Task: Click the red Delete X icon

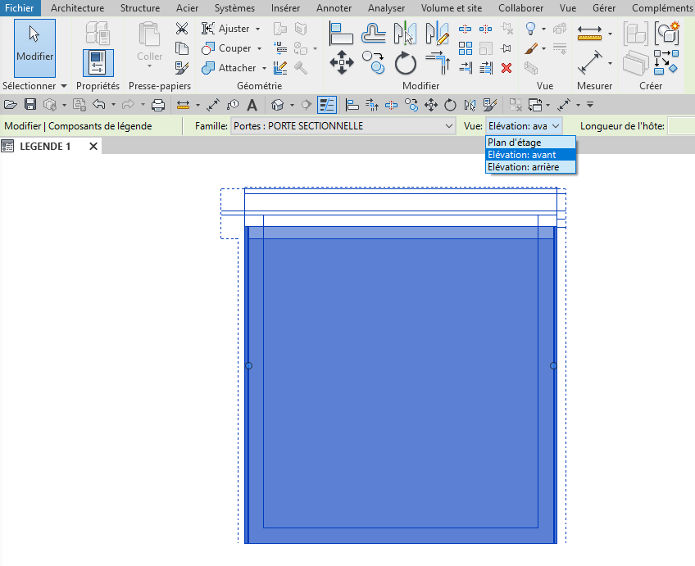Action: pos(506,68)
